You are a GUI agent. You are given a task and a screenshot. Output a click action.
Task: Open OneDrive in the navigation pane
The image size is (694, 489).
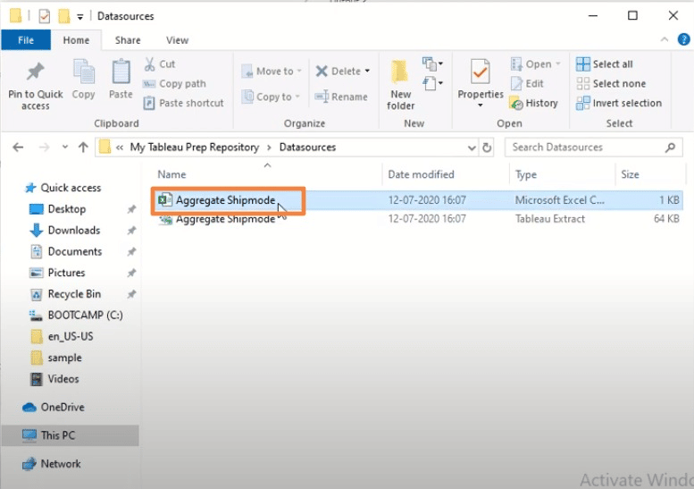(x=63, y=407)
